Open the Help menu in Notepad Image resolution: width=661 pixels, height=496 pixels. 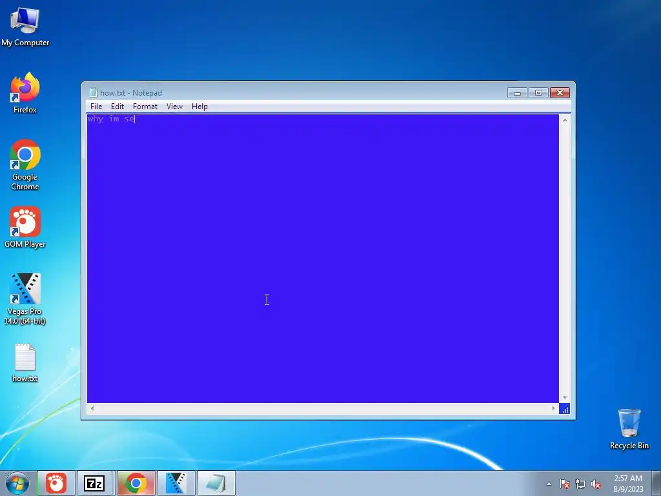[x=199, y=107]
